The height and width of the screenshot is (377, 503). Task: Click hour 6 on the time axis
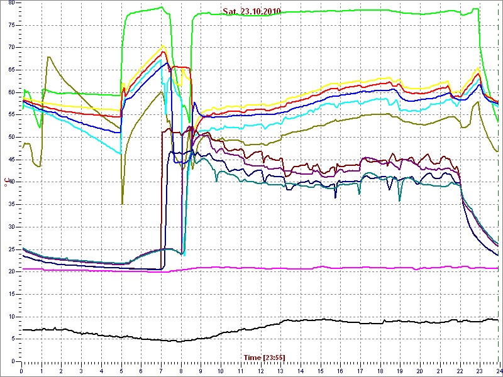141,370
